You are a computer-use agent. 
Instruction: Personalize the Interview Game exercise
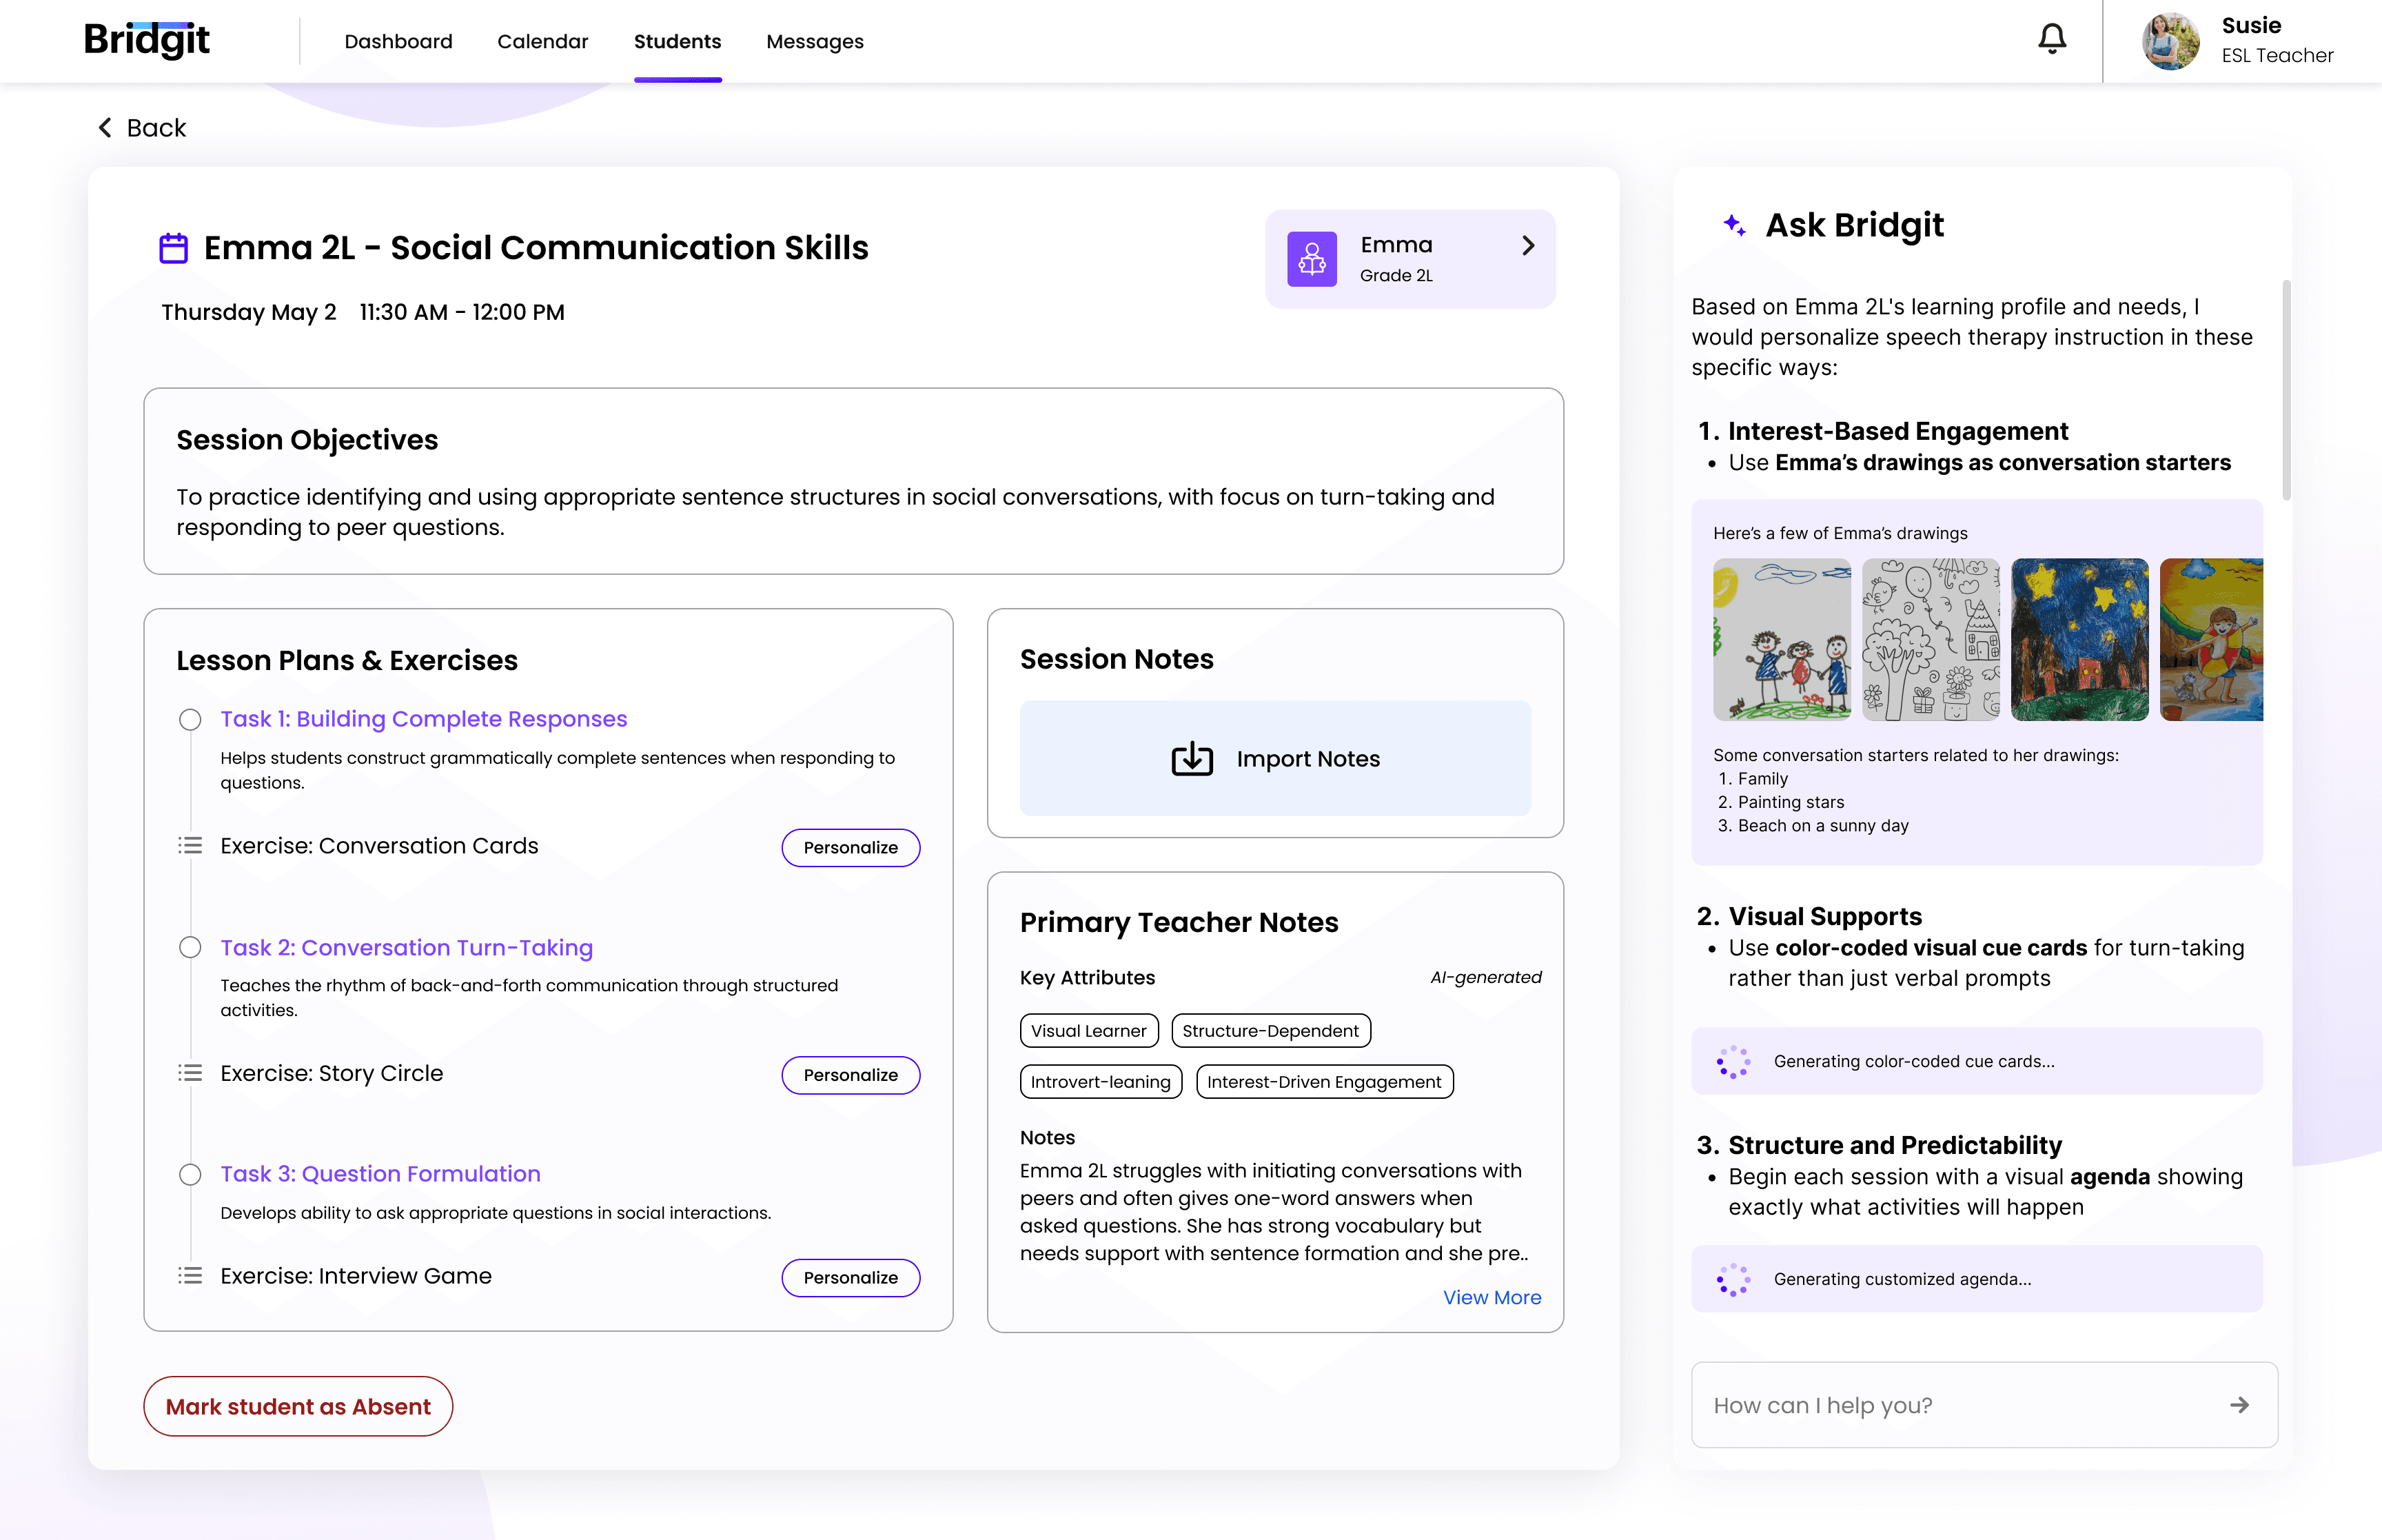(851, 1278)
